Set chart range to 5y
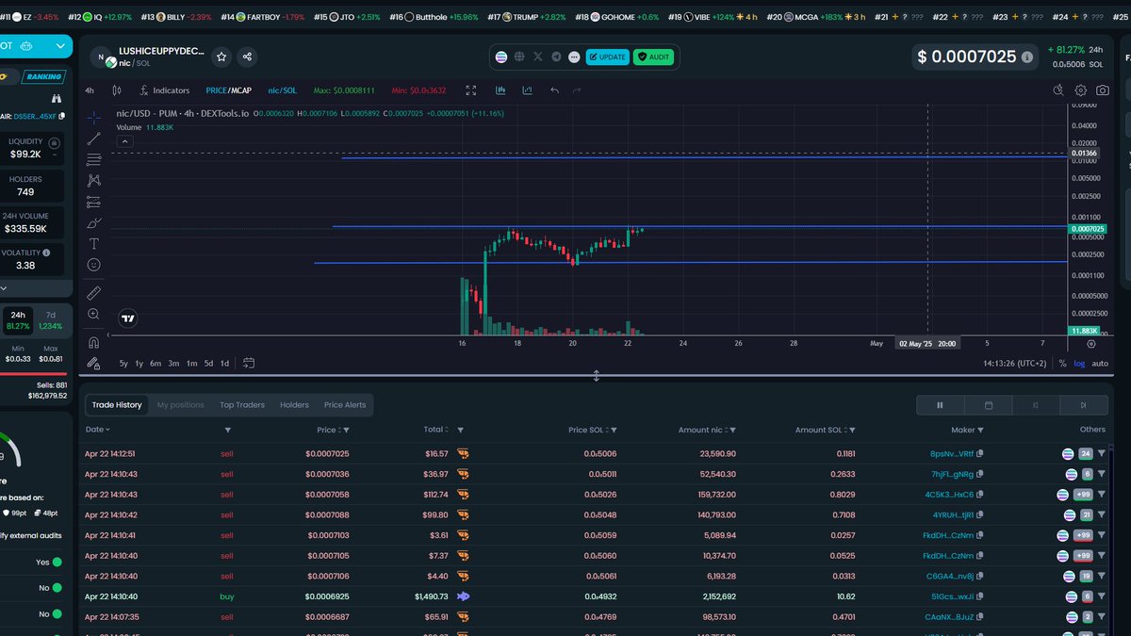 click(x=123, y=363)
